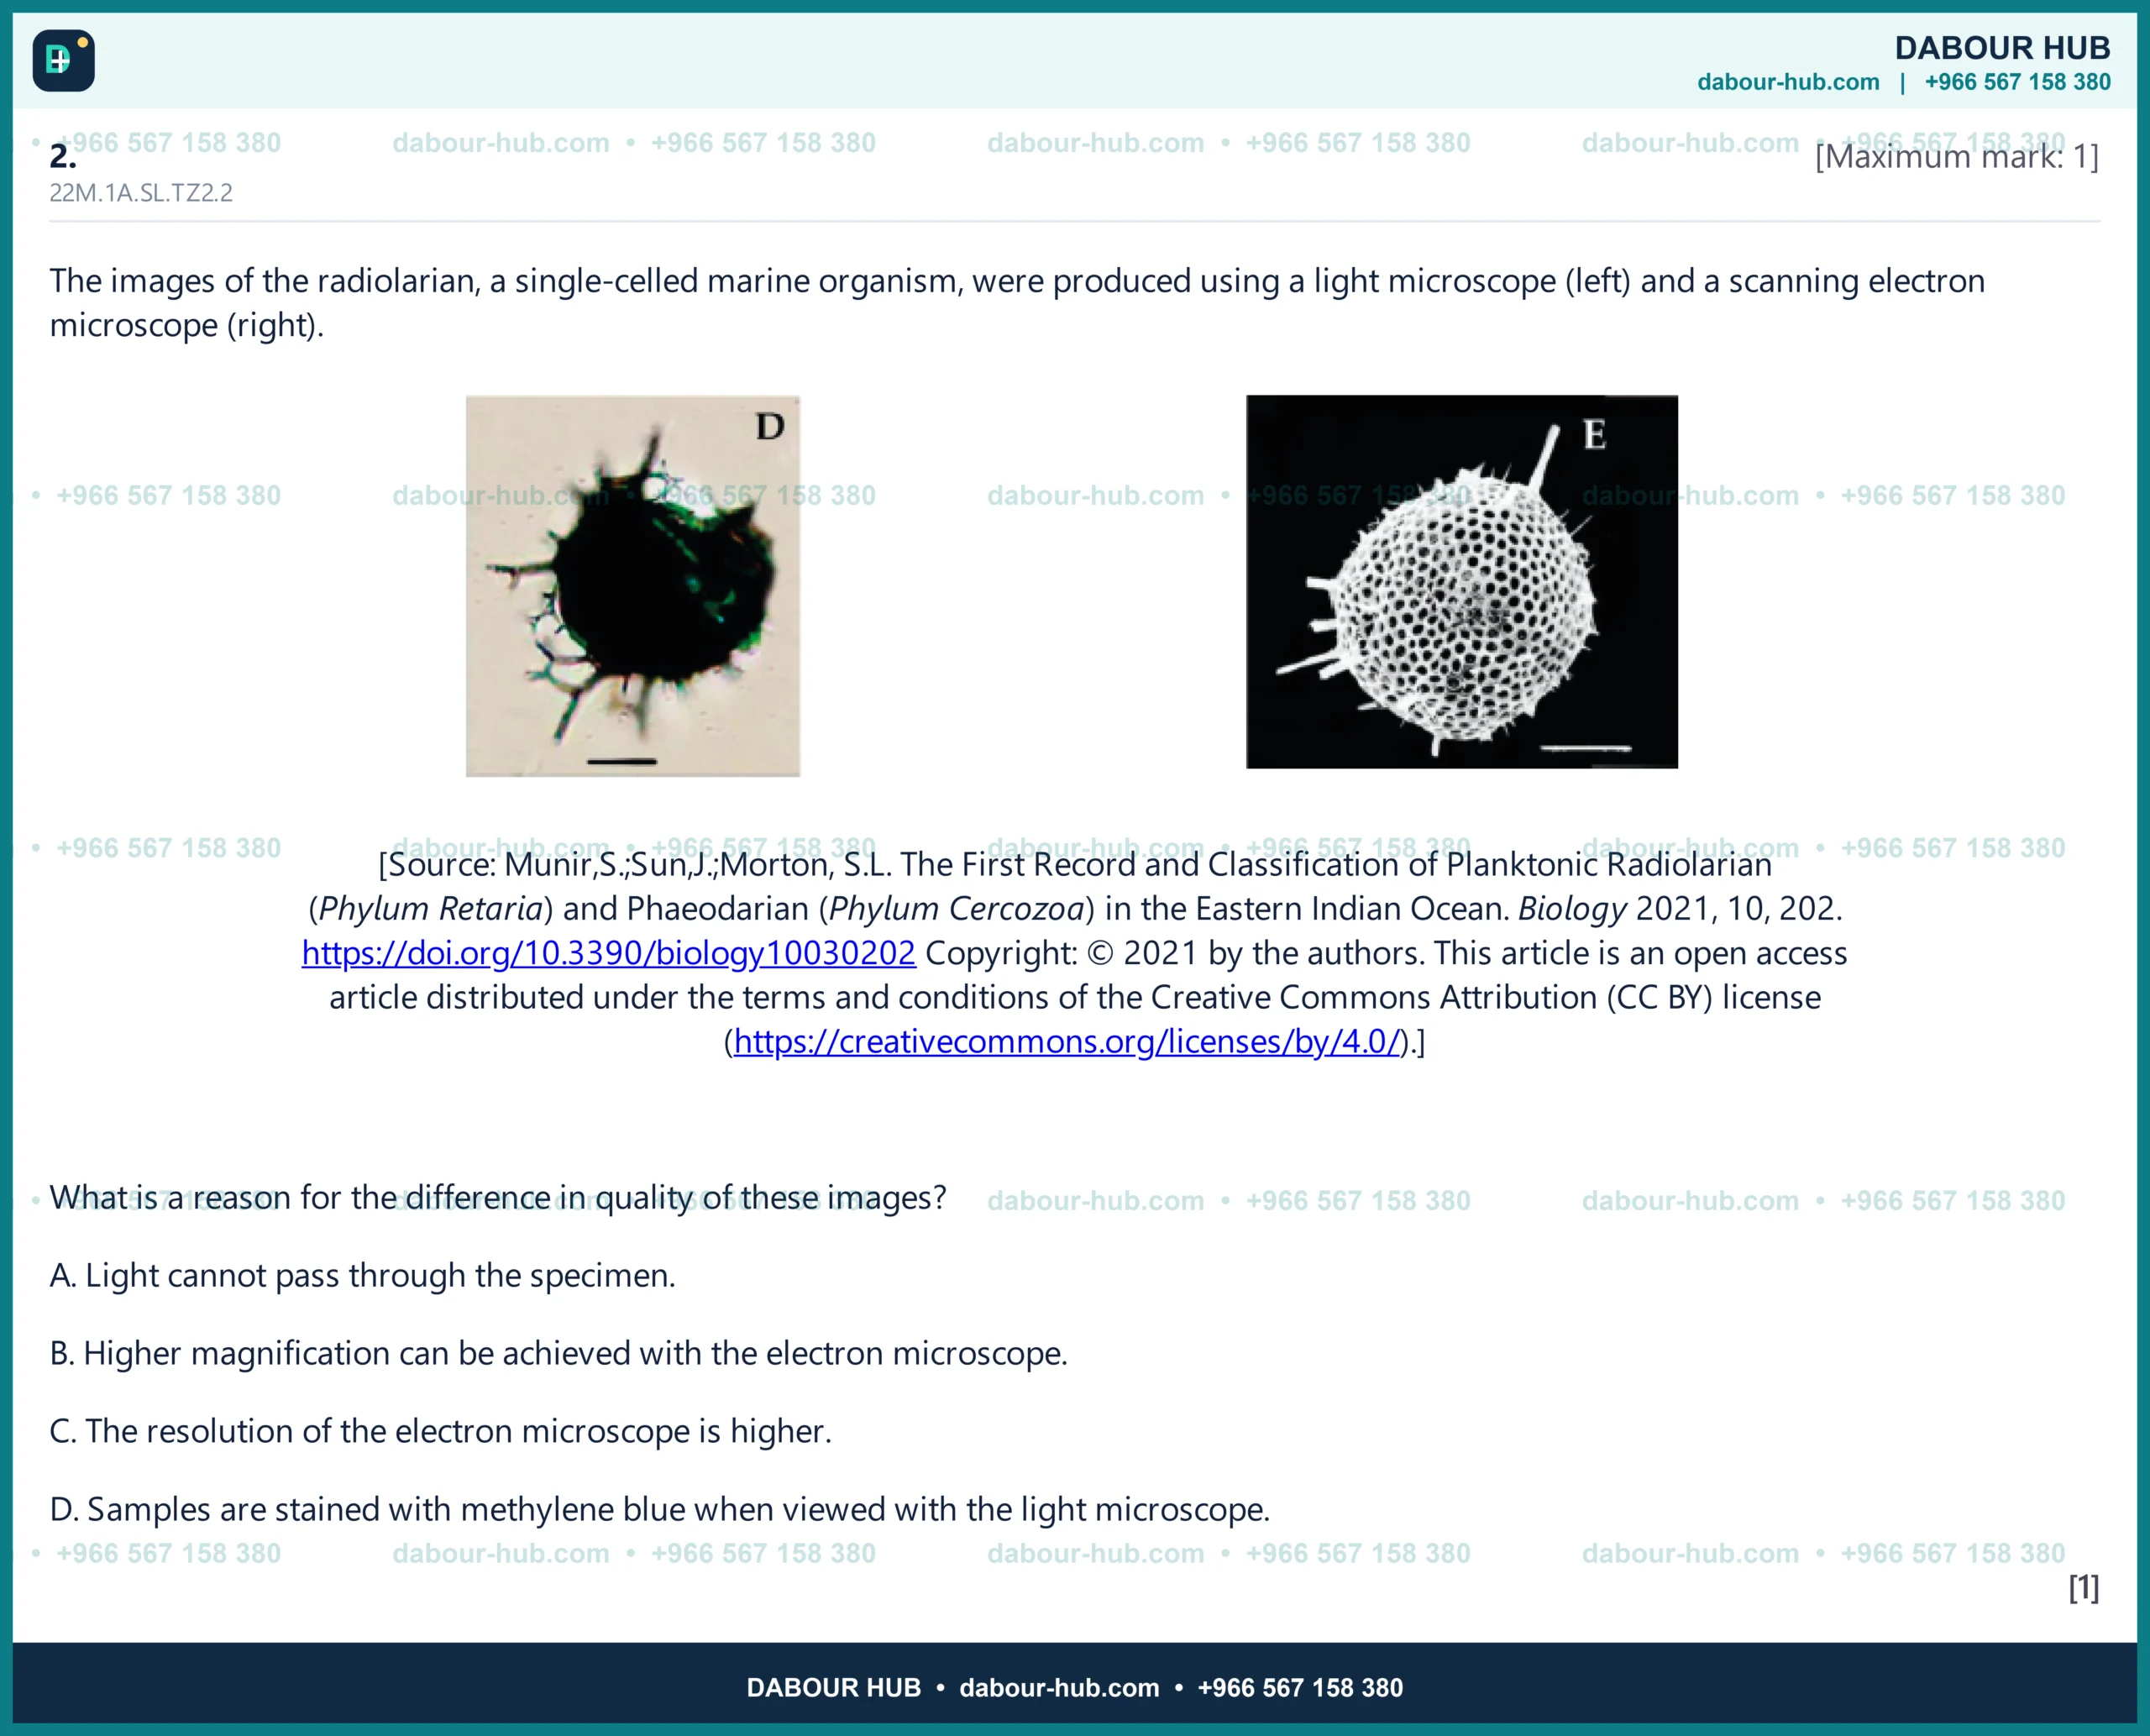Click the intro sentence about the radiolarian images
The height and width of the screenshot is (1736, 2150).
point(1017,303)
